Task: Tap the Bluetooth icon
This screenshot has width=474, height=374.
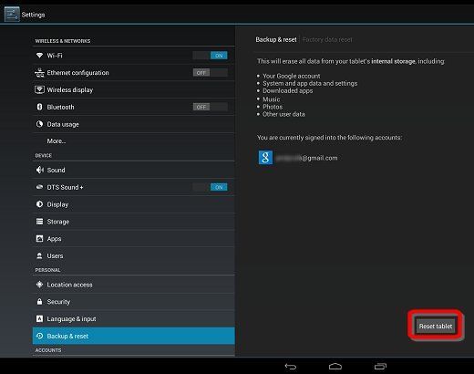Action: pos(39,107)
